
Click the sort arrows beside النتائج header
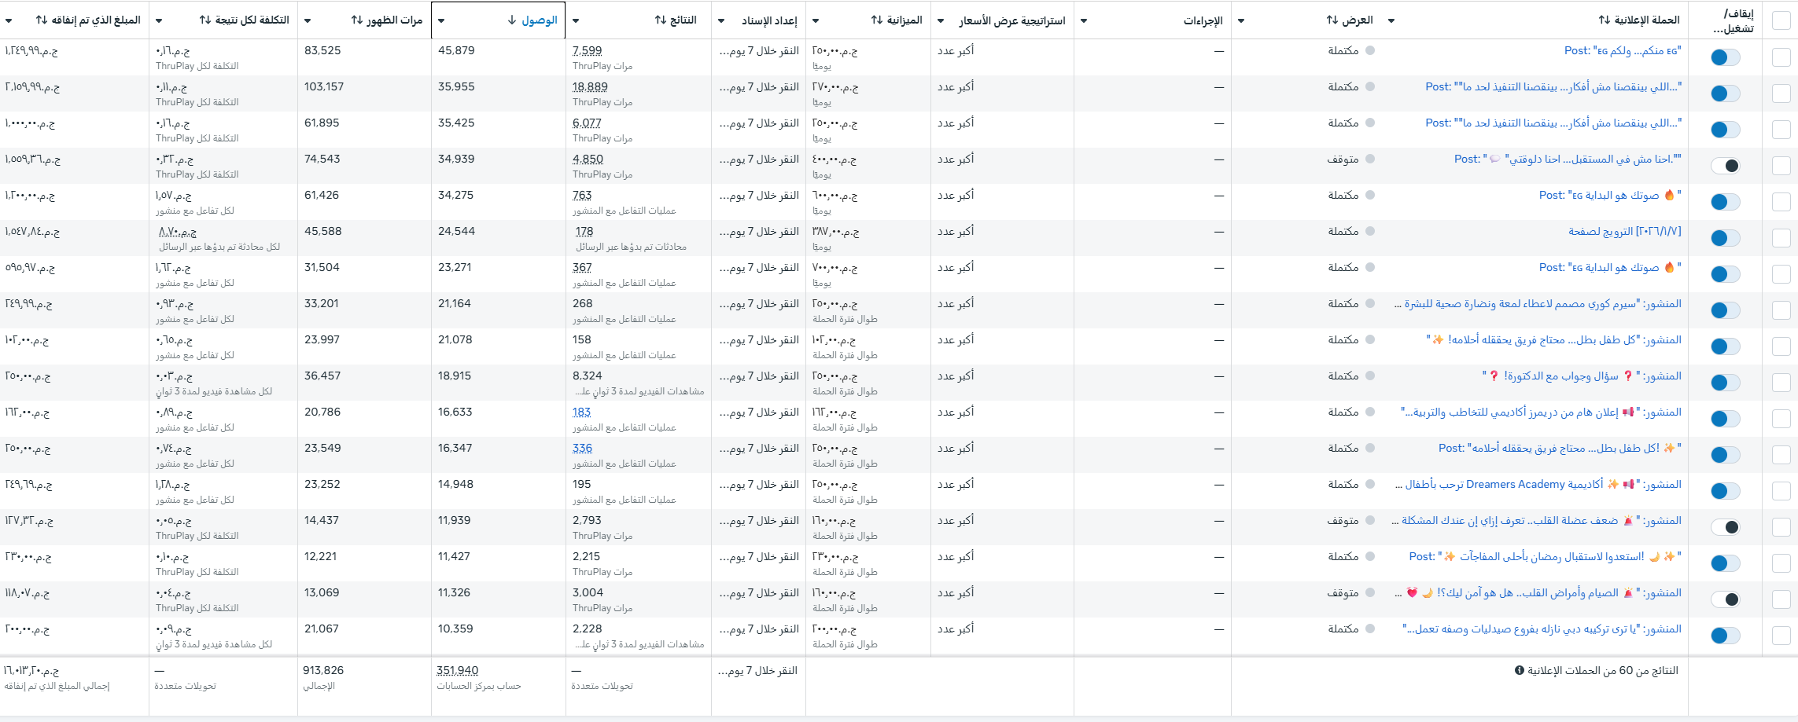661,20
